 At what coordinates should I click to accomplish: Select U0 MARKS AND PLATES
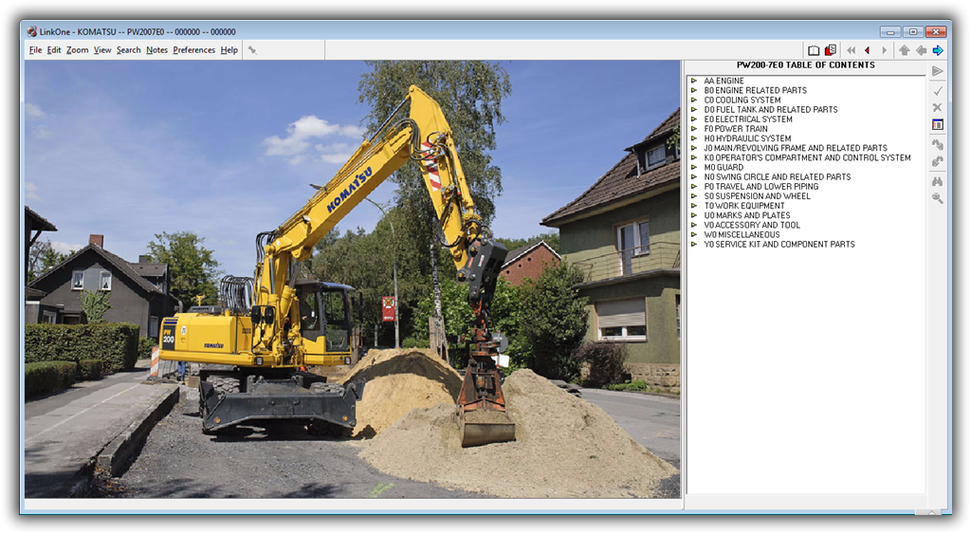747,215
